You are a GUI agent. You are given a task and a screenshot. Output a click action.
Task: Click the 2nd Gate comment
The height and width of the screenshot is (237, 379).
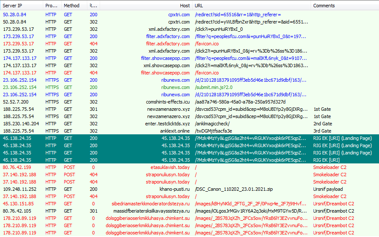pyautogui.click(x=323, y=124)
